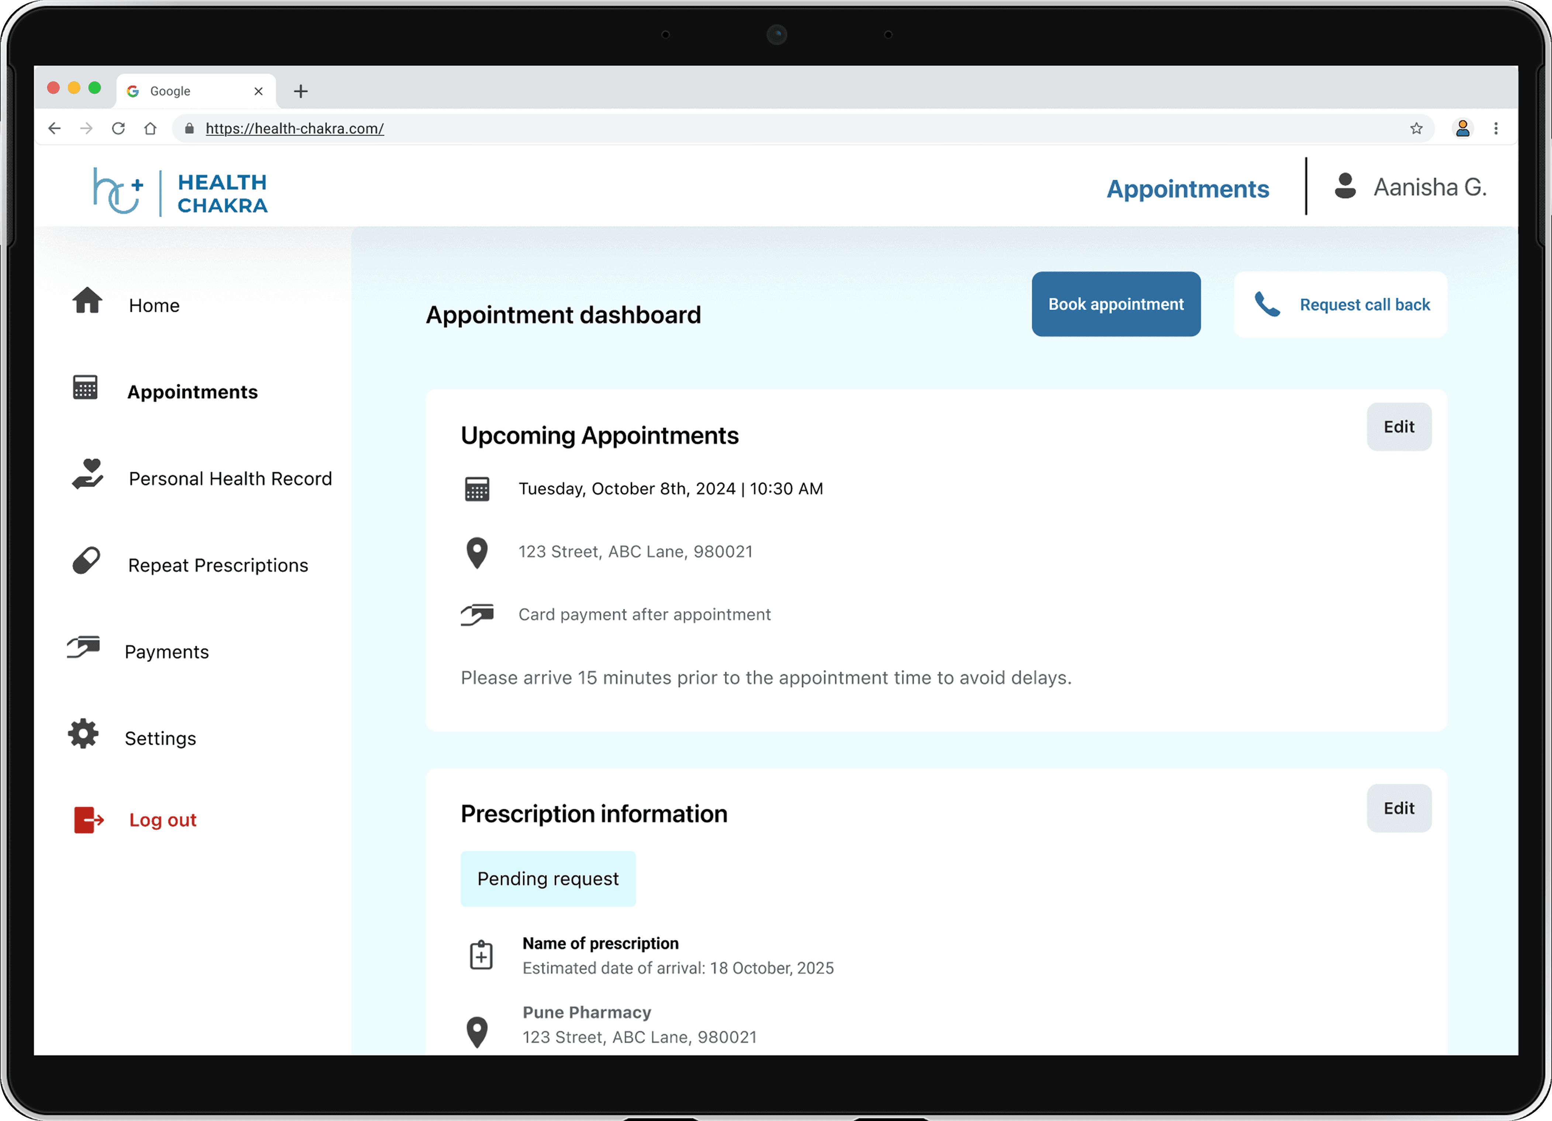This screenshot has width=1552, height=1121.
Task: Select the Appointments sidebar menu item
Action: 192,392
